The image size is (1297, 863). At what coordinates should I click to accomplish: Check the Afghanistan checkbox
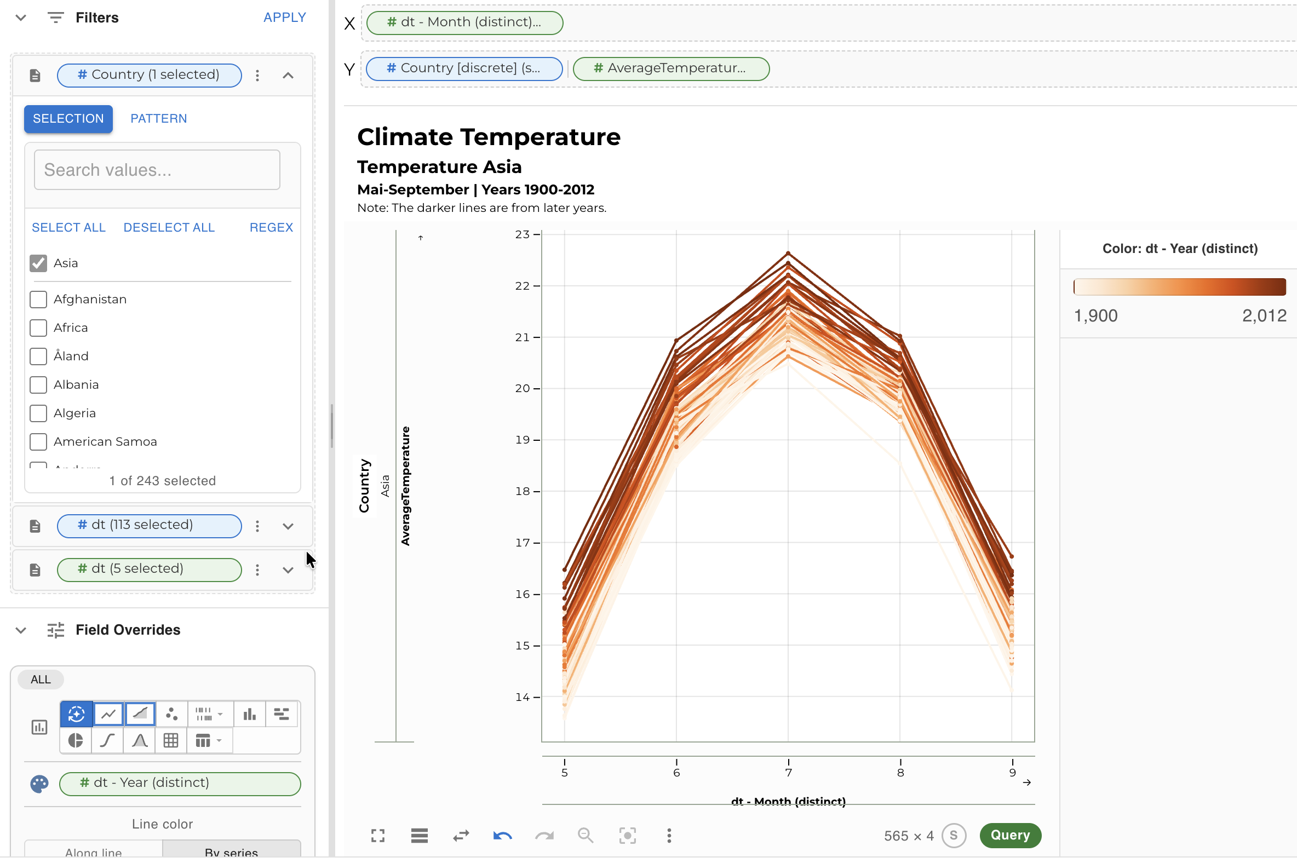click(38, 300)
